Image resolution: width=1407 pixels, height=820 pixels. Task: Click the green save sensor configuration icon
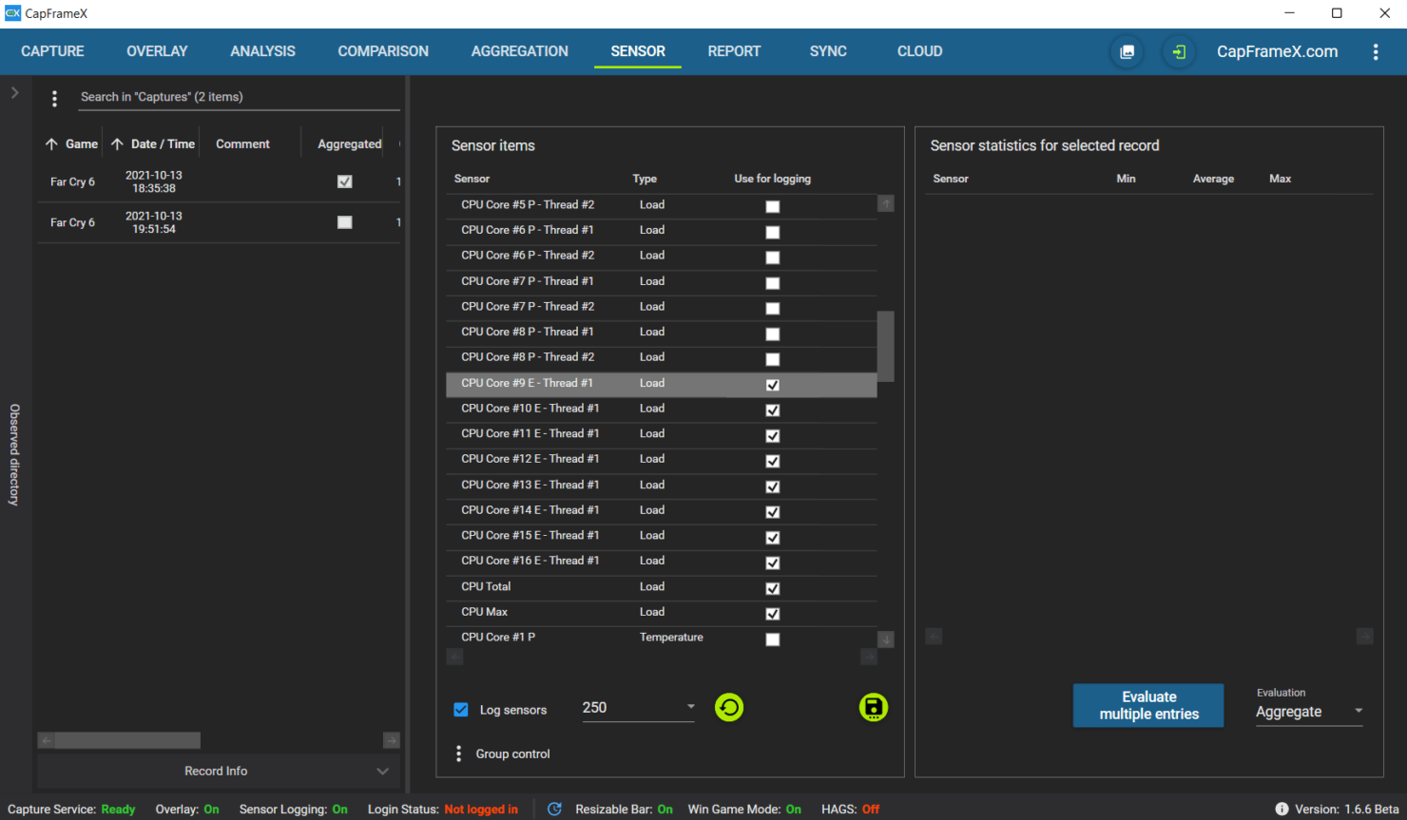(x=873, y=708)
